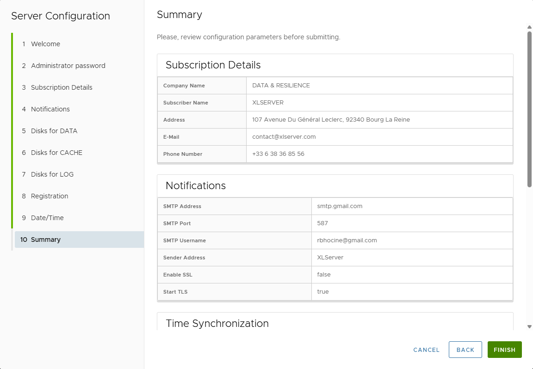The width and height of the screenshot is (533, 369).
Task: Click the Time Synchronization section header
Action: click(217, 323)
